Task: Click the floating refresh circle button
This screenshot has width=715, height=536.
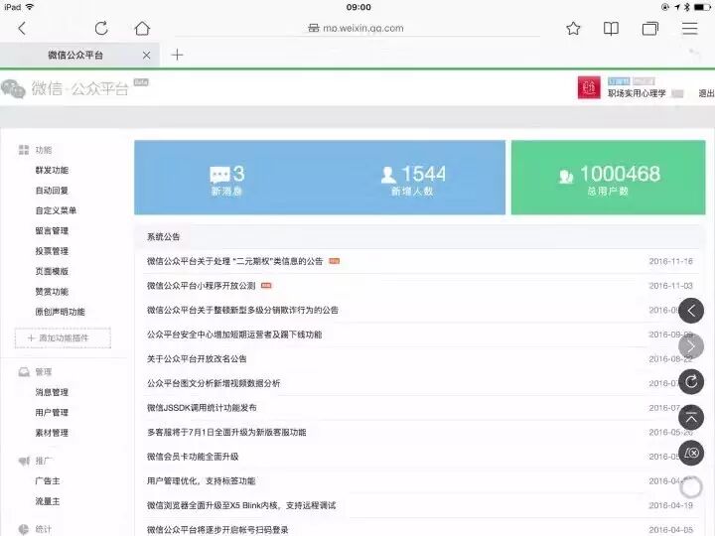Action: tap(692, 380)
